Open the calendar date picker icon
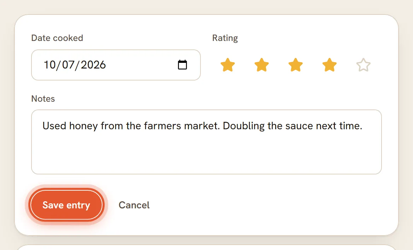The width and height of the screenshot is (413, 250). point(182,65)
